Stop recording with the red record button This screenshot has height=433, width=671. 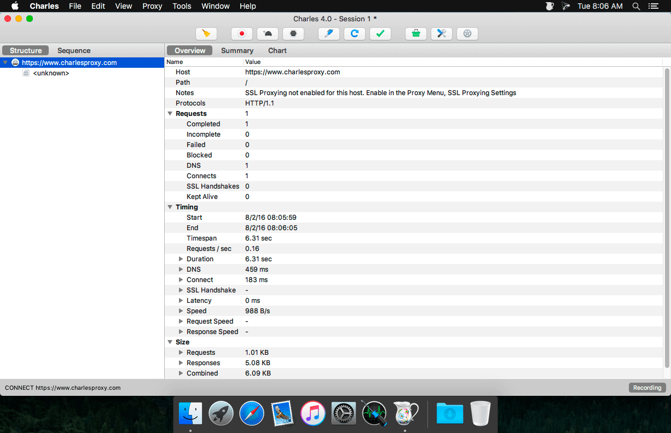coord(241,34)
